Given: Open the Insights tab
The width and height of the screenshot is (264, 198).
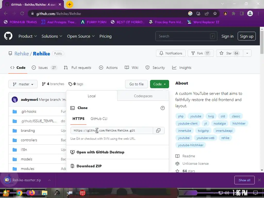Looking at the screenshot, I should (182, 68).
